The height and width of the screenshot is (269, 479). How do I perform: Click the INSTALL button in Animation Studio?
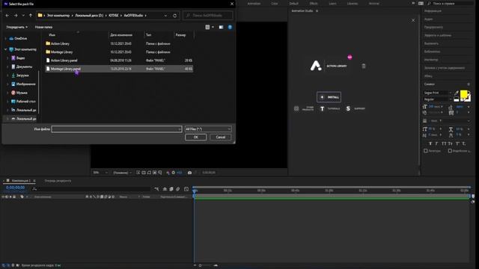pyautogui.click(x=329, y=97)
